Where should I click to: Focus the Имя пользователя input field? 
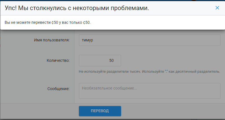150,40
